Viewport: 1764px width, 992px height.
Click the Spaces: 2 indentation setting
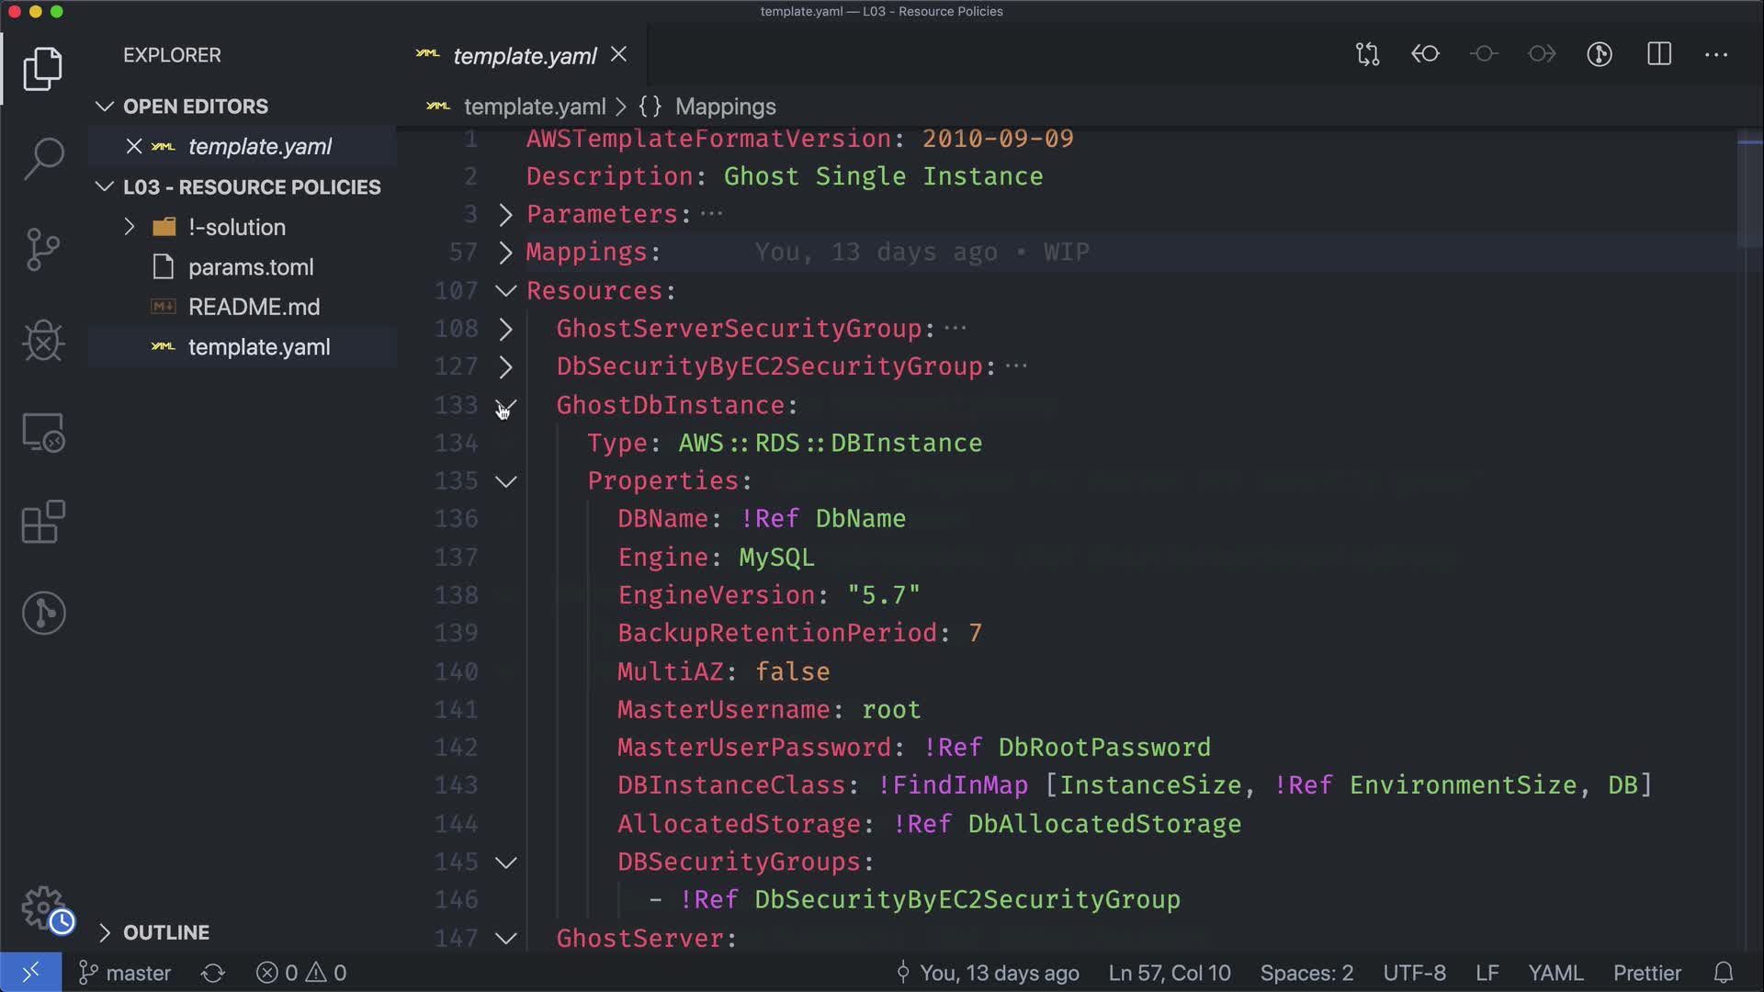pyautogui.click(x=1306, y=973)
